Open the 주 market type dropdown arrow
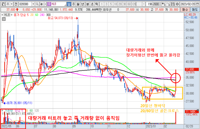This screenshot has width=200, height=129. coord(12,4)
